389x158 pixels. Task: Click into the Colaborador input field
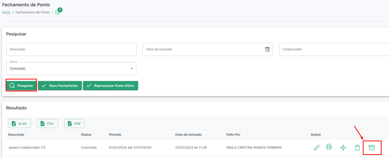pyautogui.click(x=334, y=50)
